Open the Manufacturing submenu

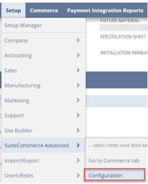(43, 85)
